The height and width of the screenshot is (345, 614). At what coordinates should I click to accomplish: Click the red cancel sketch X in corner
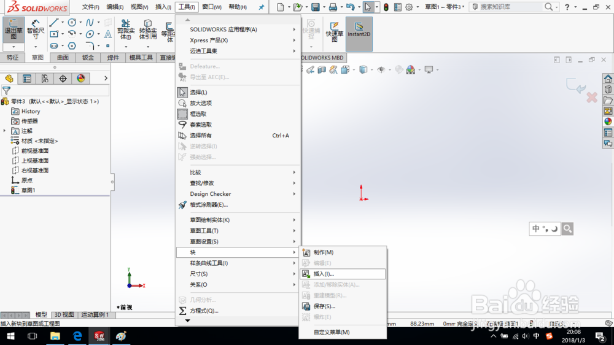coord(592,97)
